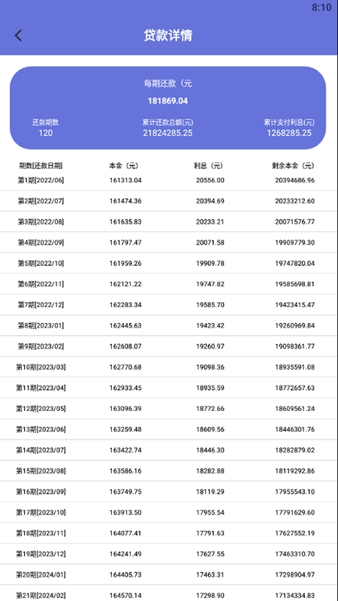338x601 pixels.
Task: Select row 第8期[2023/01]
Action: pos(167,326)
